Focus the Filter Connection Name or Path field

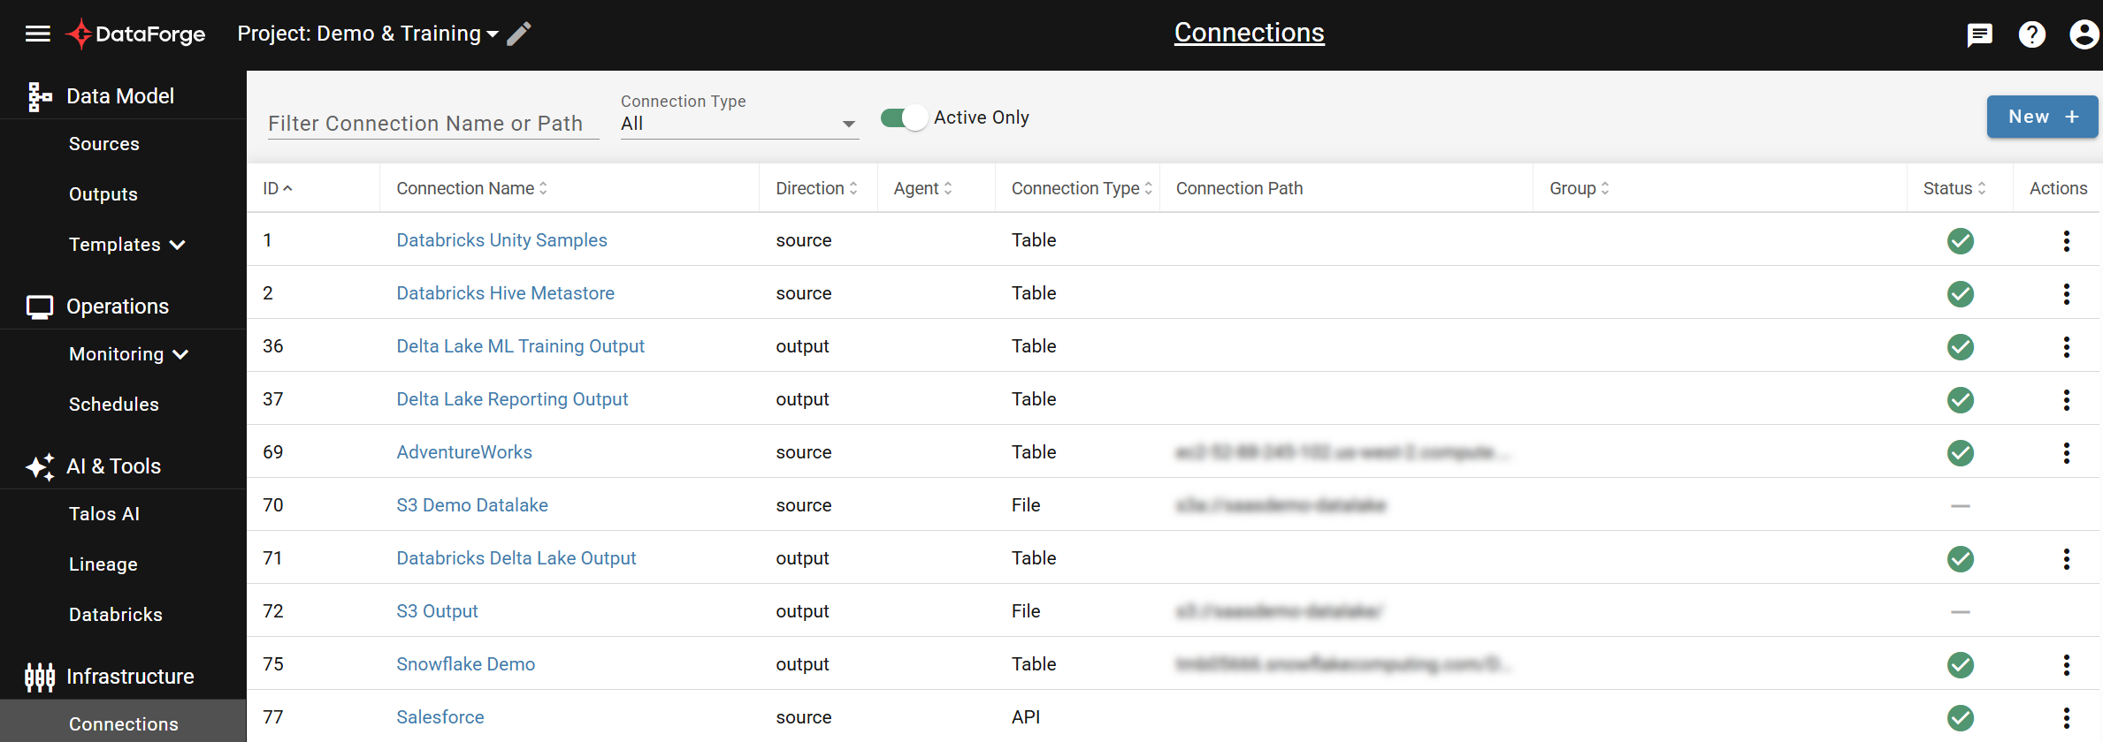433,124
